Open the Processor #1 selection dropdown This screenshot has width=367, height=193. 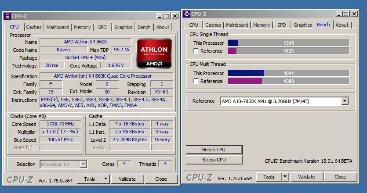pyautogui.click(x=84, y=164)
